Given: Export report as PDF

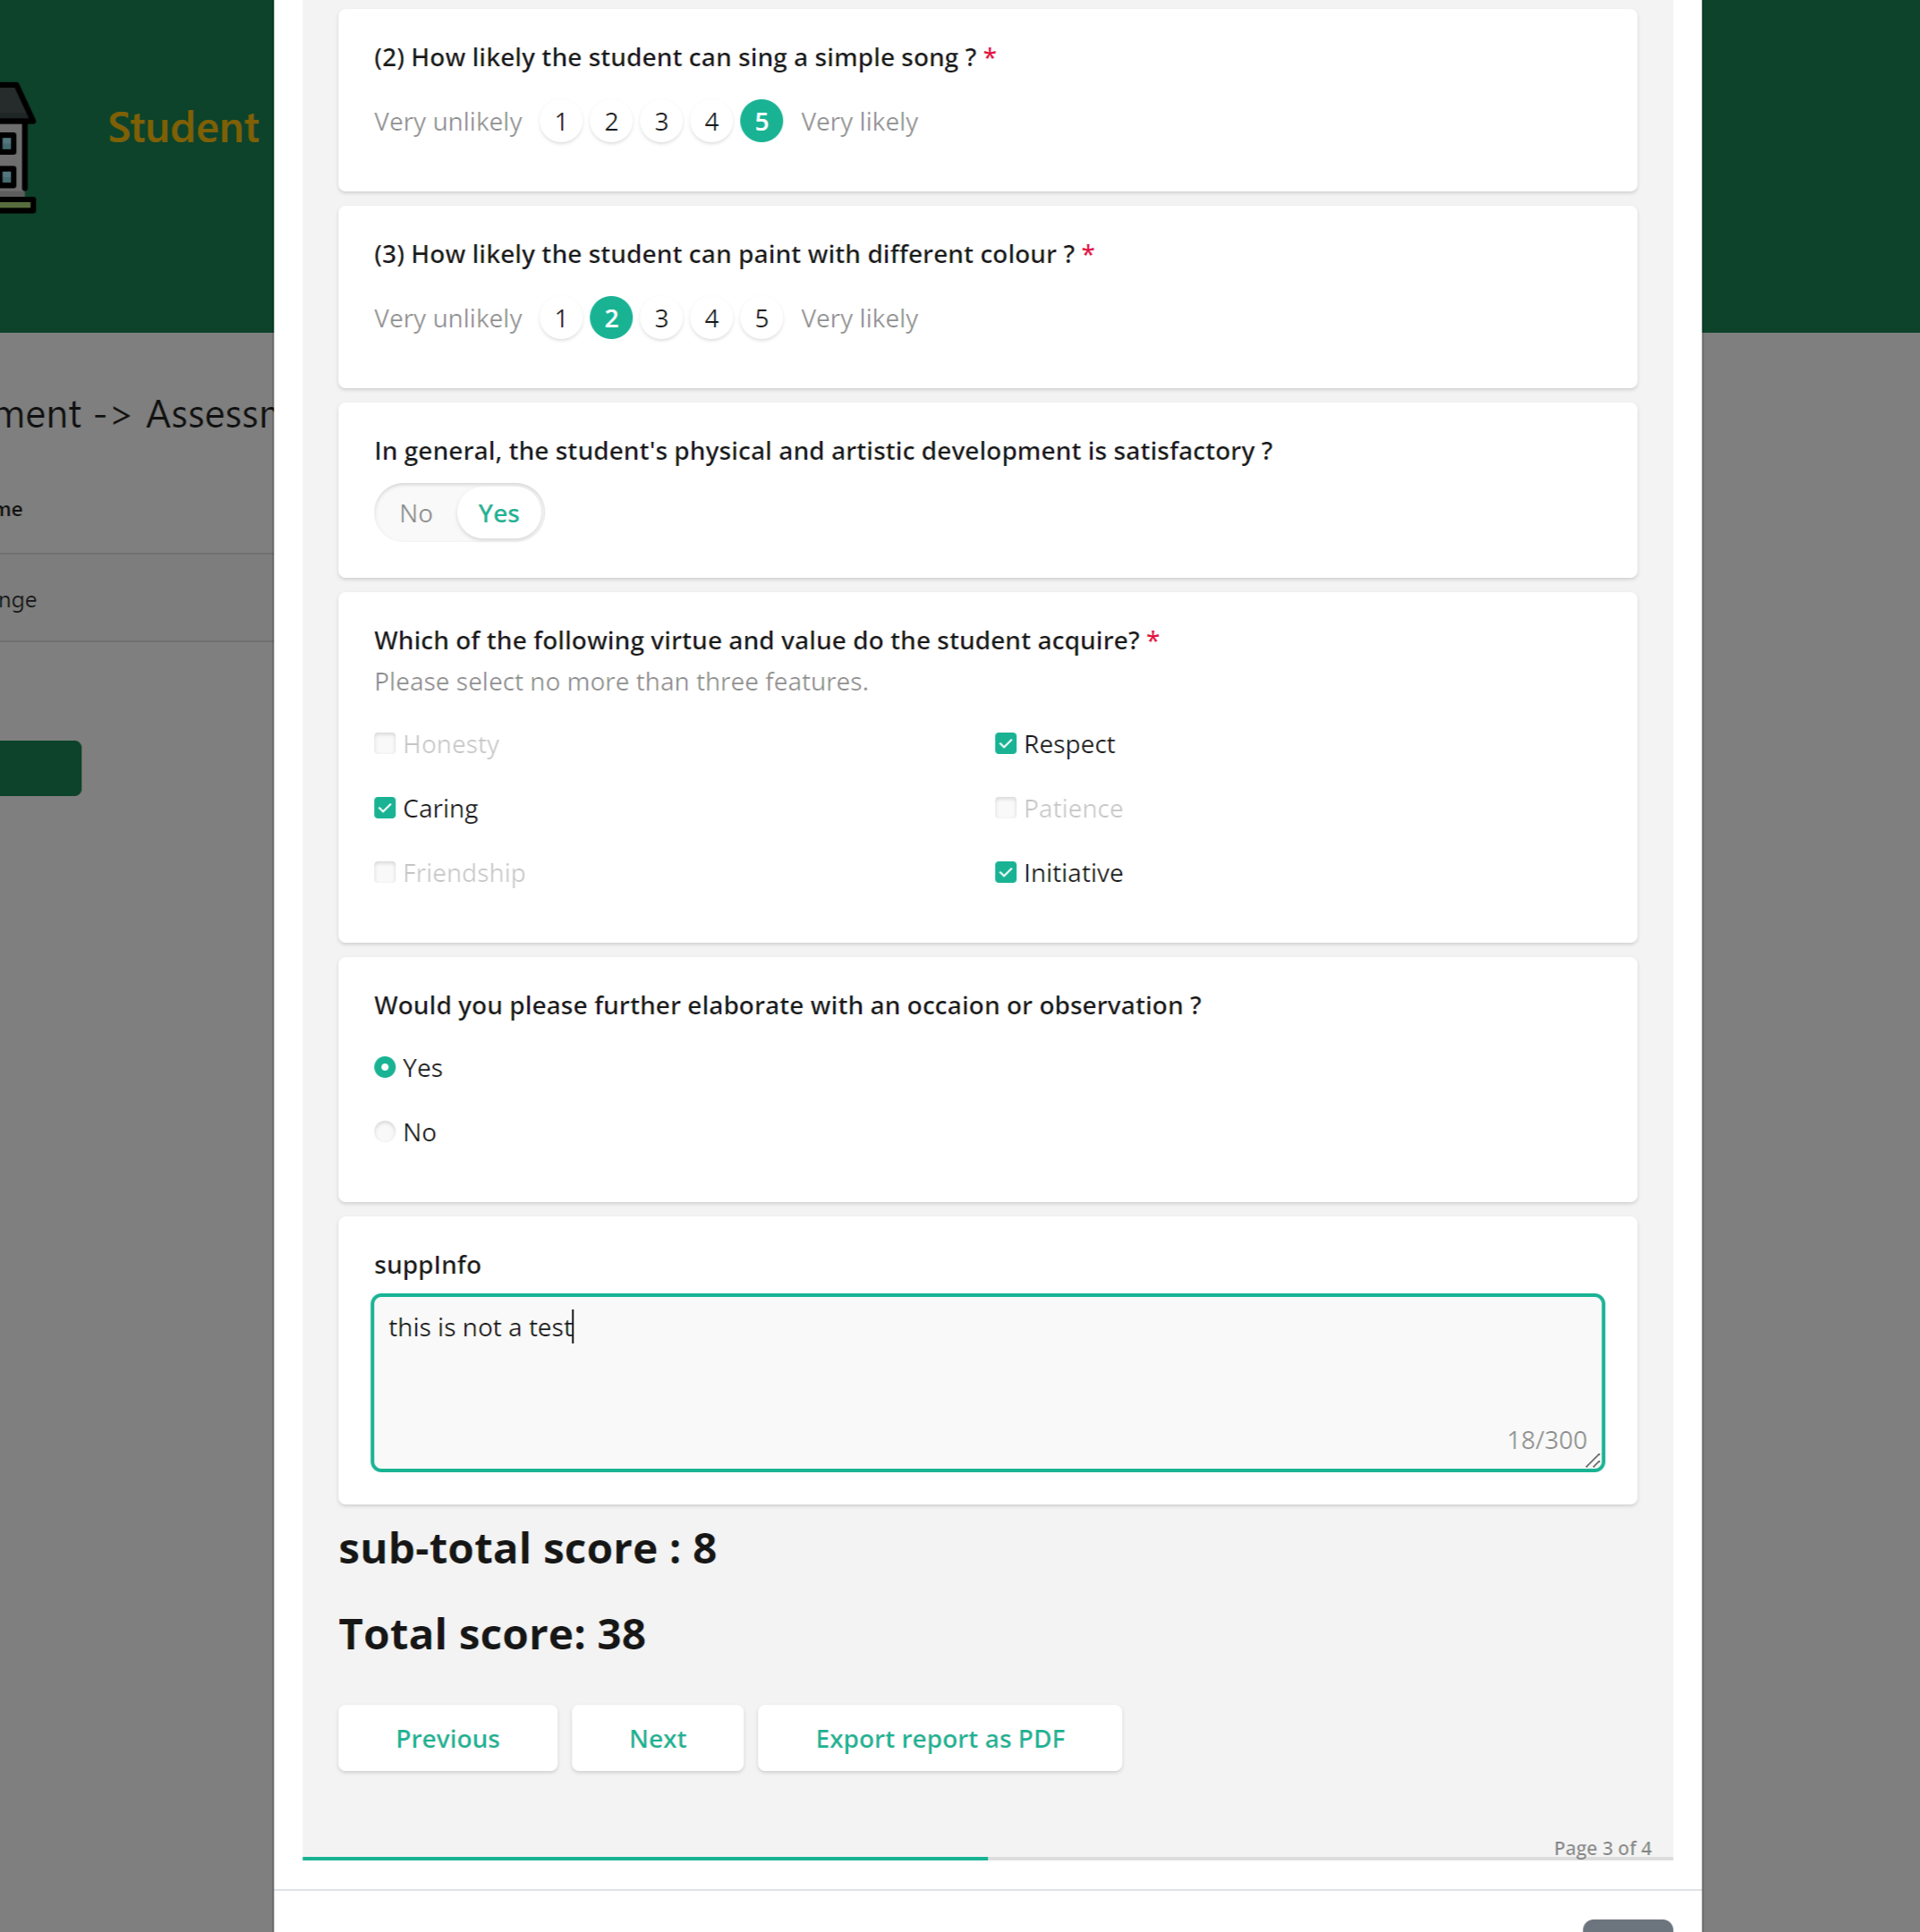Looking at the screenshot, I should [x=939, y=1739].
